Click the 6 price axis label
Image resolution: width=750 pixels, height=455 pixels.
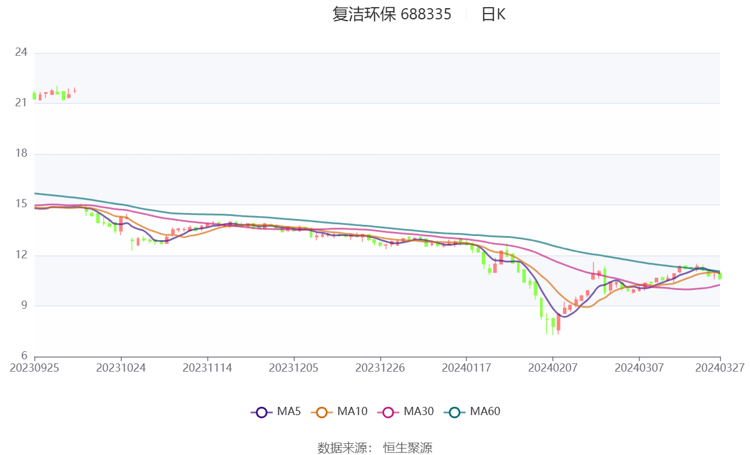tap(24, 356)
